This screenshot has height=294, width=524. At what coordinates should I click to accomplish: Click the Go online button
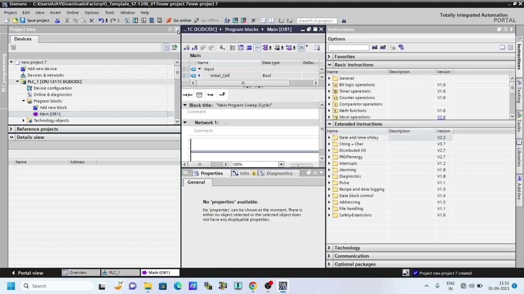[178, 20]
